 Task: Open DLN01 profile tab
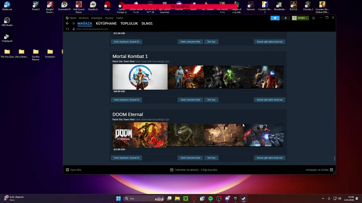(x=147, y=23)
